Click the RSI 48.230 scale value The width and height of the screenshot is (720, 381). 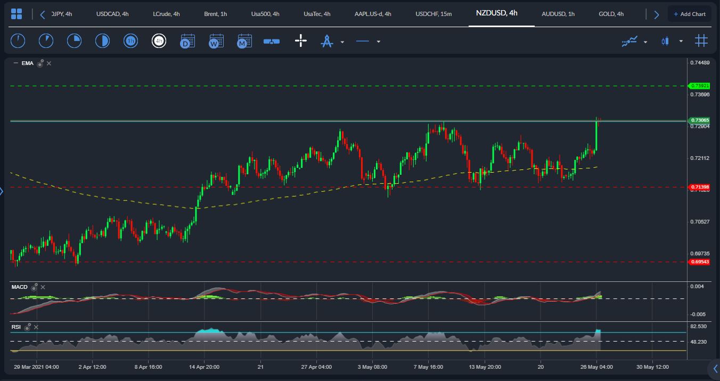(698, 342)
